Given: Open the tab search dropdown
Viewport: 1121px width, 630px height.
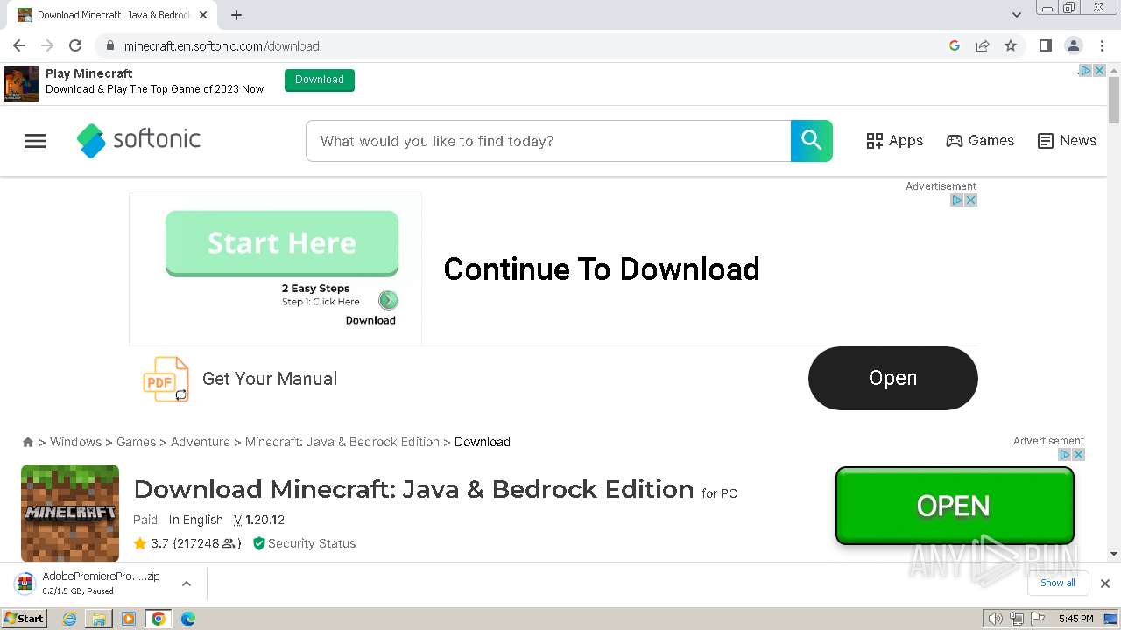Looking at the screenshot, I should (x=1016, y=15).
